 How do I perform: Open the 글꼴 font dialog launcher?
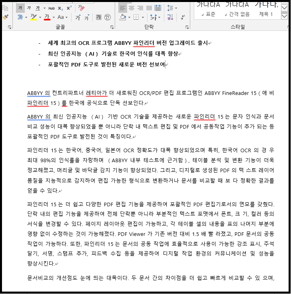pos(112,27)
